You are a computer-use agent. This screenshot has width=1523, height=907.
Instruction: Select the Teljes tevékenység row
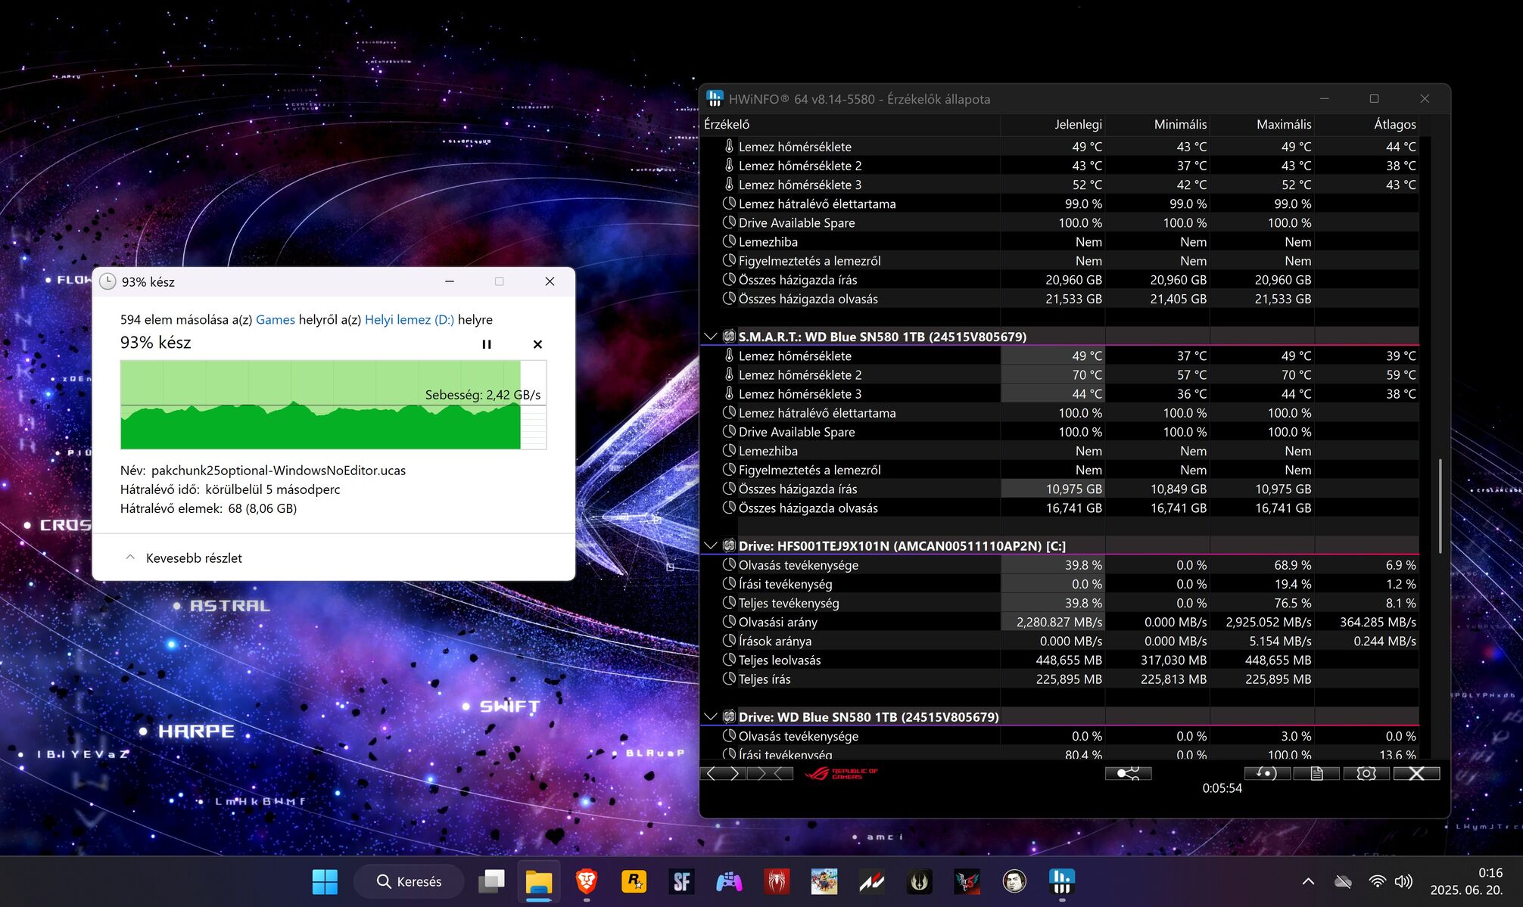point(1060,603)
